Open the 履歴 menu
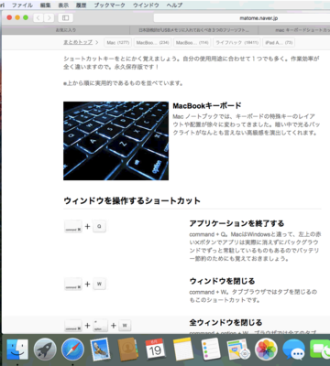The height and width of the screenshot is (366, 330). pyautogui.click(x=81, y=5)
